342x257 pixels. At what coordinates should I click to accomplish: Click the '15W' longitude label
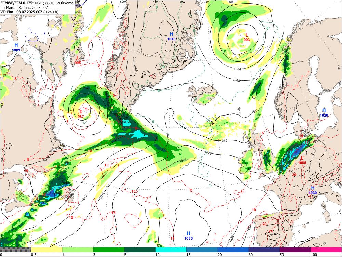(x=206, y=1)
